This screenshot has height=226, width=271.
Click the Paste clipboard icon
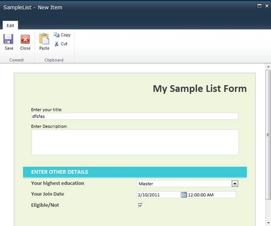click(44, 39)
